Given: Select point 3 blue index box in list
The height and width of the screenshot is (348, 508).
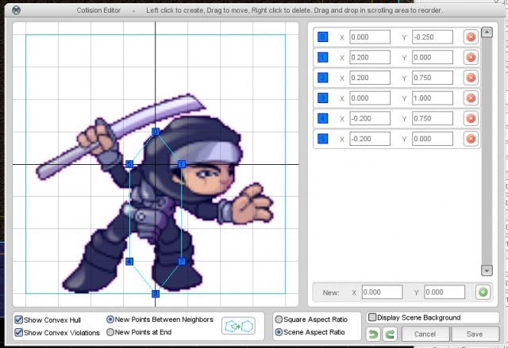Looking at the screenshot, I should 323,98.
